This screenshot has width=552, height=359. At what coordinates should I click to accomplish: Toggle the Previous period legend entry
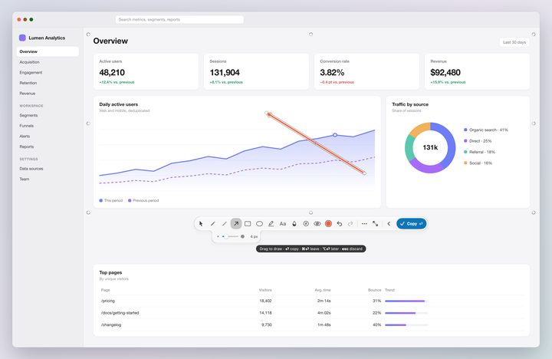(x=143, y=200)
